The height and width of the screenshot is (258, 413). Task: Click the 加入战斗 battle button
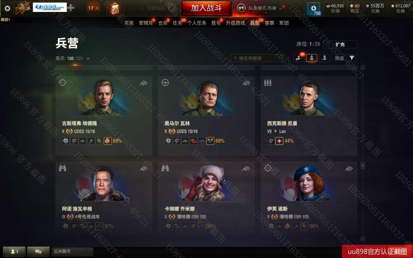[206, 8]
